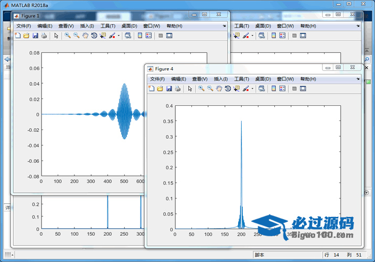This screenshot has height=262, width=375.
Task: Select Data Cursor tool in Figure 1
Action: 103,36
